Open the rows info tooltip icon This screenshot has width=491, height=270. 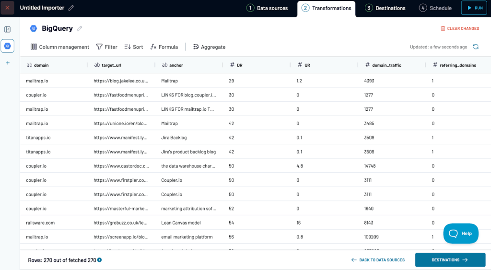coord(100,260)
